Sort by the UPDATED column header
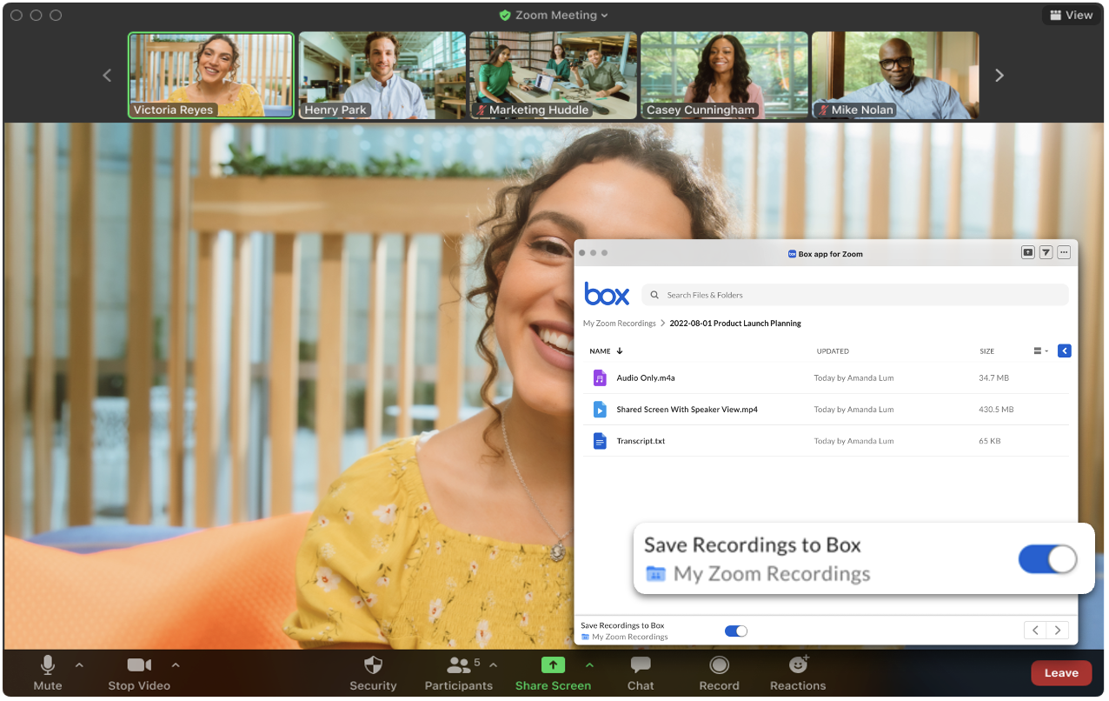Image resolution: width=1109 pixels, height=701 pixels. [x=833, y=351]
